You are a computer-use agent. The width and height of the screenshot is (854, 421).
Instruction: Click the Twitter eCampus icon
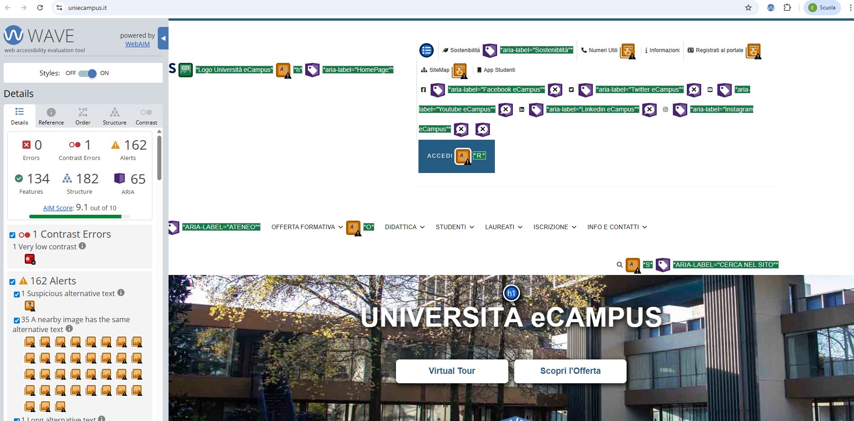(x=571, y=90)
